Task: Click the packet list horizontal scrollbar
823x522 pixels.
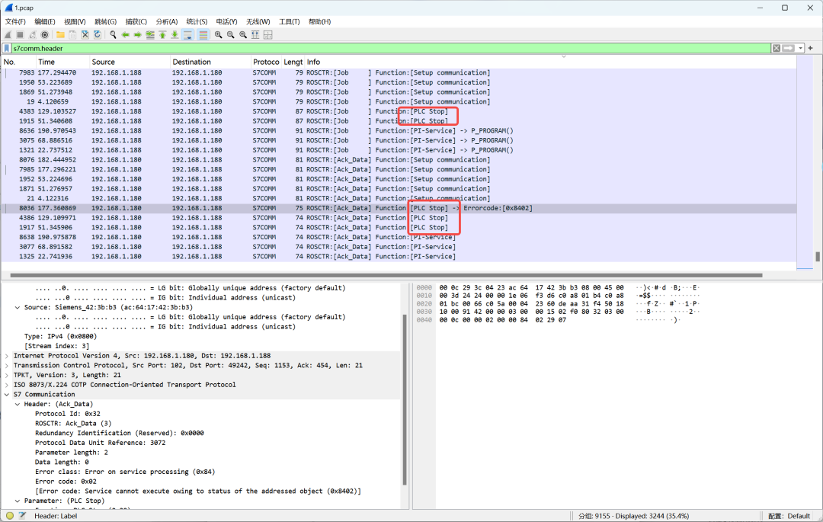Action: 386,275
